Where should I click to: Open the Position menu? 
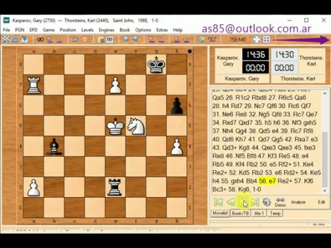pyautogui.click(x=68, y=30)
